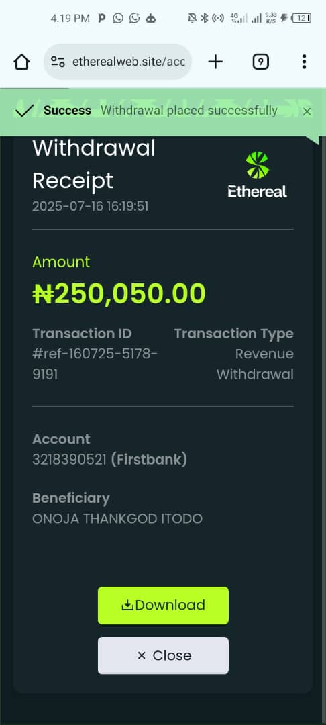Screen dimensions: 326x725
Task: Tap the battery indicator icon
Action: 302,19
